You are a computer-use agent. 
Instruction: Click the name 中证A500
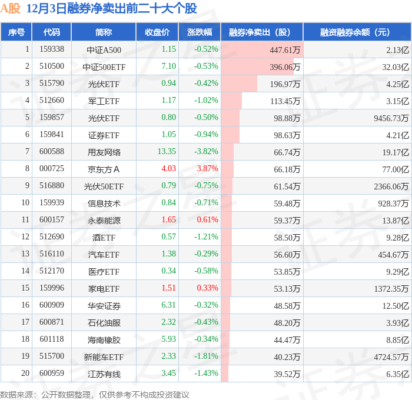point(104,50)
